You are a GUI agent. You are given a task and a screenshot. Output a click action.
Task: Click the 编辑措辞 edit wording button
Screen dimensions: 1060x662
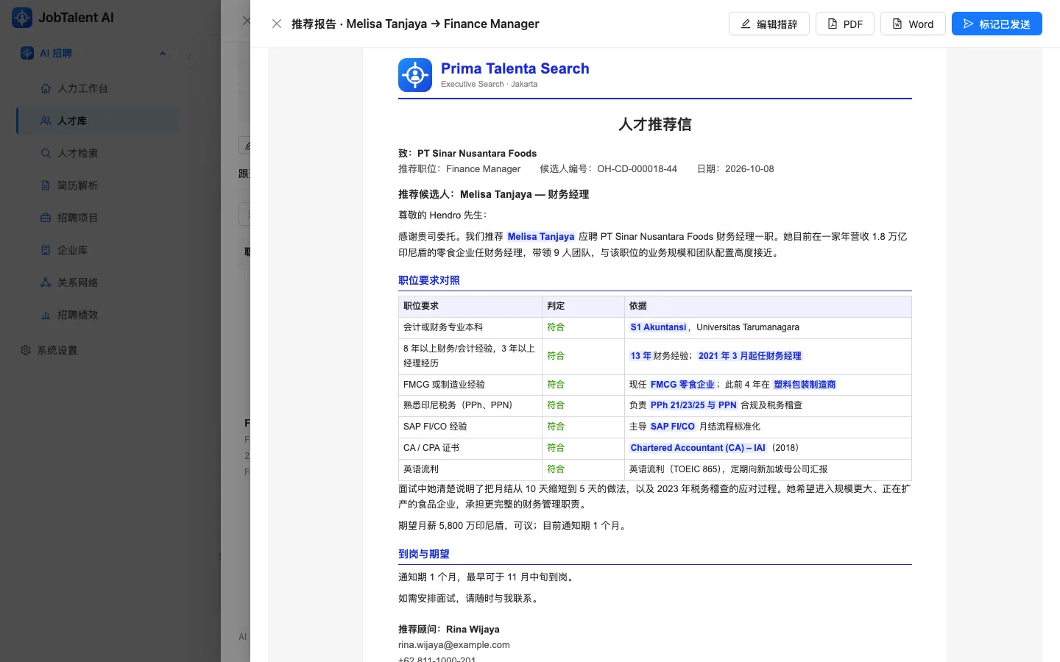[768, 24]
